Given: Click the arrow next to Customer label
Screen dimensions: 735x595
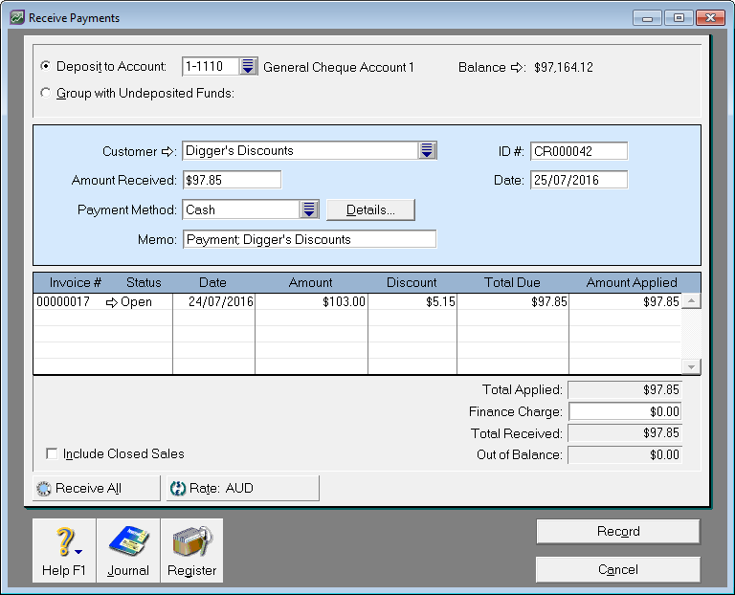Looking at the screenshot, I should click(x=169, y=151).
